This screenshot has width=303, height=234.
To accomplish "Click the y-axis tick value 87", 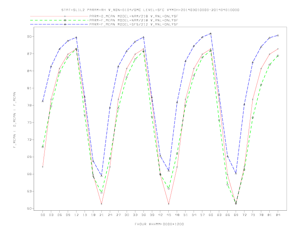I will click(29, 54).
